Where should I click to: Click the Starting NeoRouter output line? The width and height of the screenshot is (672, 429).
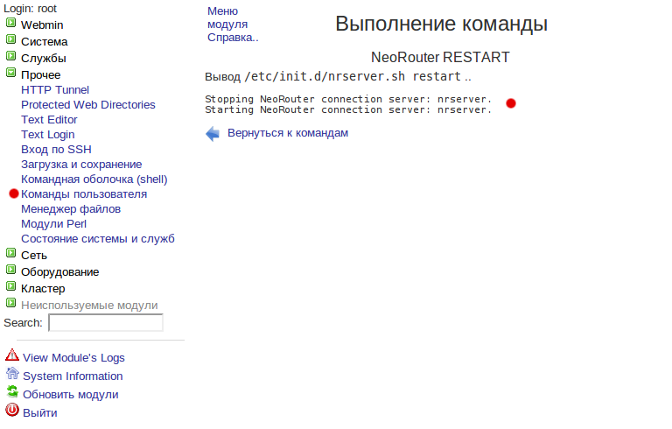click(348, 109)
